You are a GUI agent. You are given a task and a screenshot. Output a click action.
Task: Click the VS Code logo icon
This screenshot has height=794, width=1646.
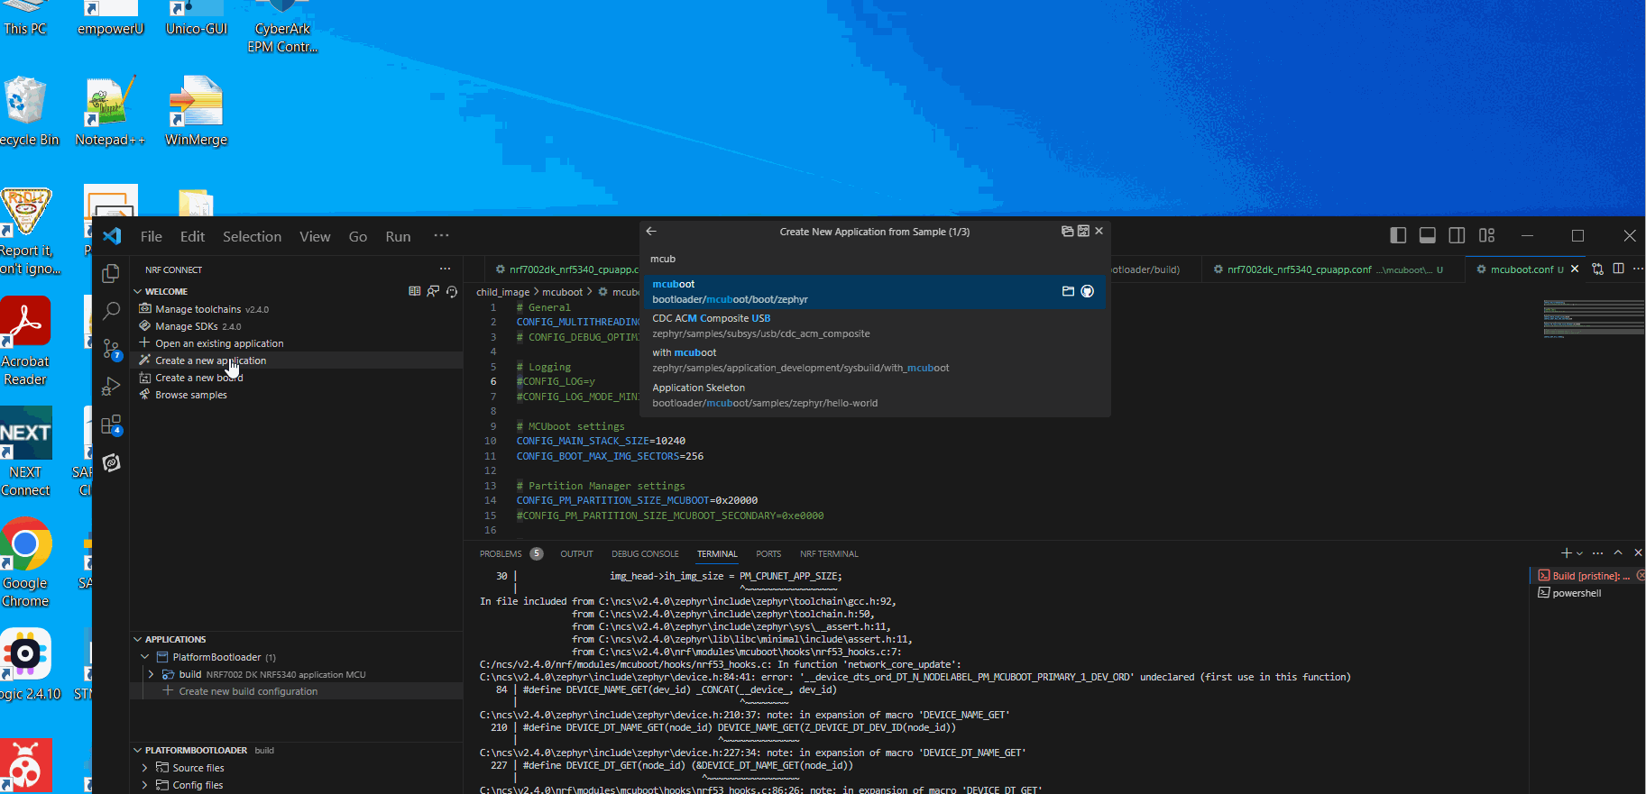point(112,236)
